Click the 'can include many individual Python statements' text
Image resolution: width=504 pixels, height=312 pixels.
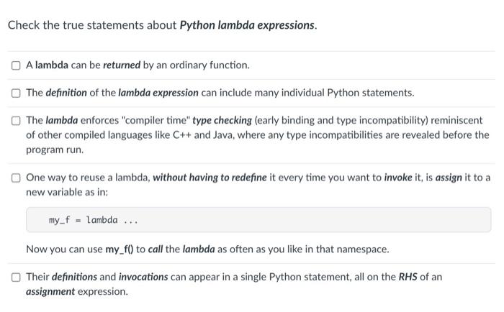307,93
